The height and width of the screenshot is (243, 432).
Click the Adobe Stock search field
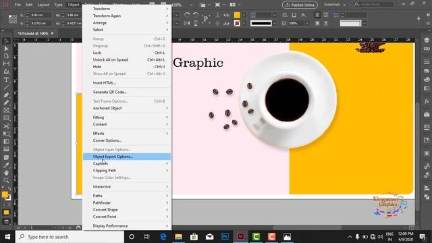[x=373, y=5]
